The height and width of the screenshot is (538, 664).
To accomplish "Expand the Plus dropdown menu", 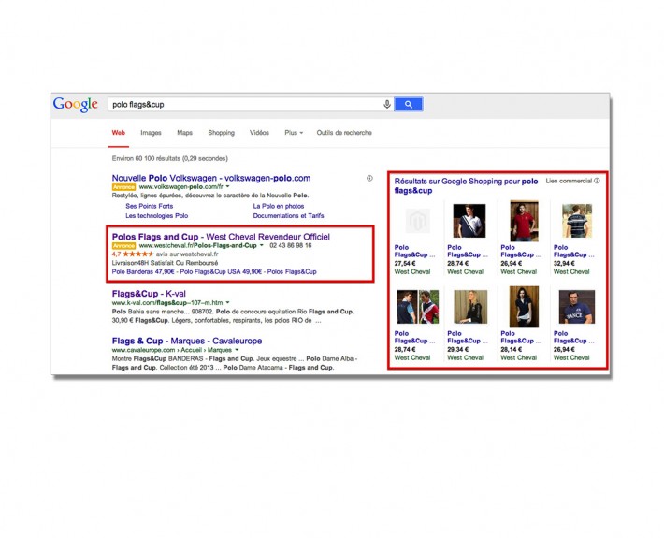I will tap(294, 133).
